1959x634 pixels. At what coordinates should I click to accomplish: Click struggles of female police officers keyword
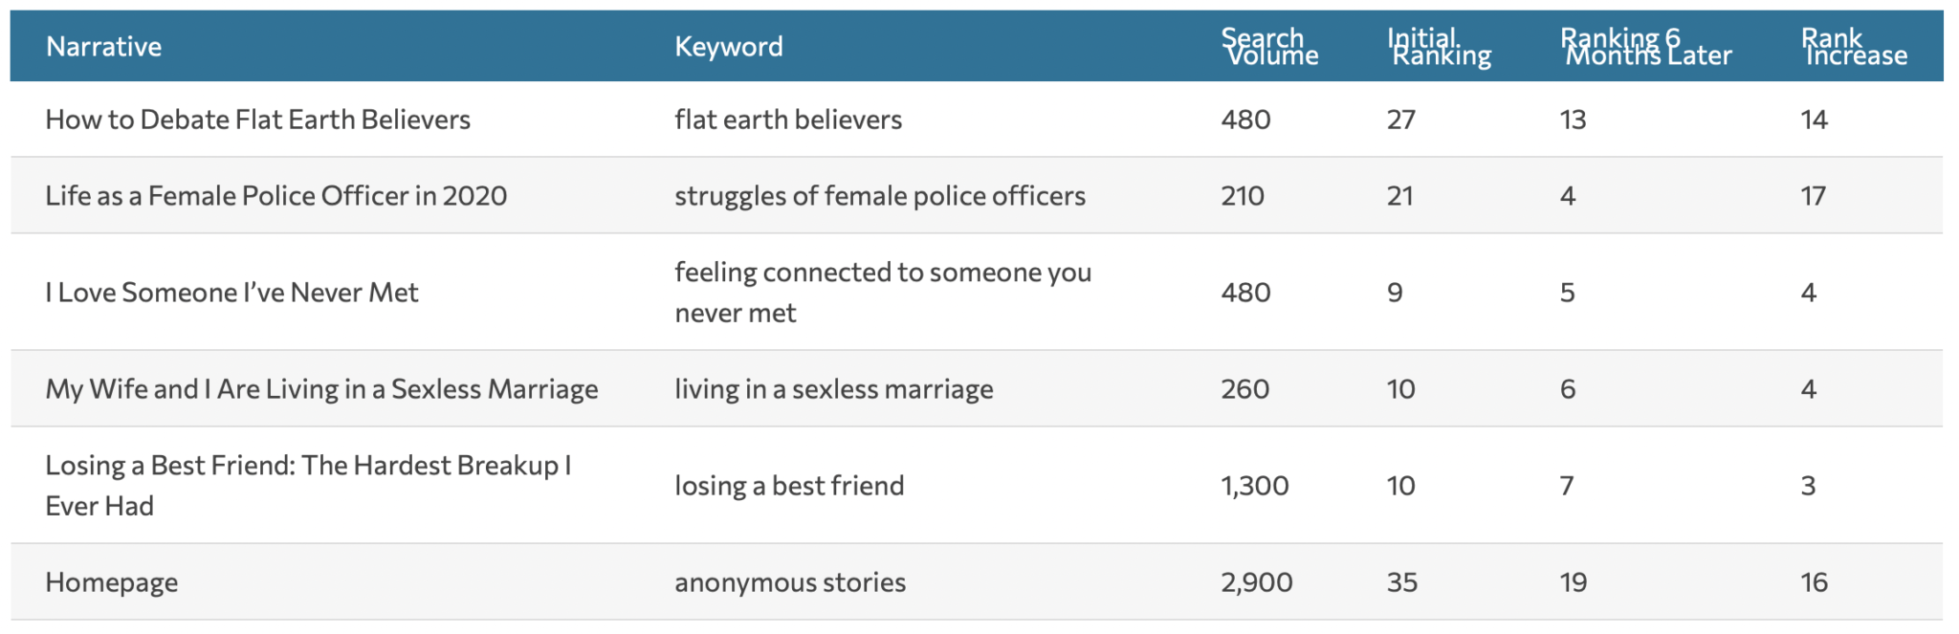pyautogui.click(x=880, y=196)
